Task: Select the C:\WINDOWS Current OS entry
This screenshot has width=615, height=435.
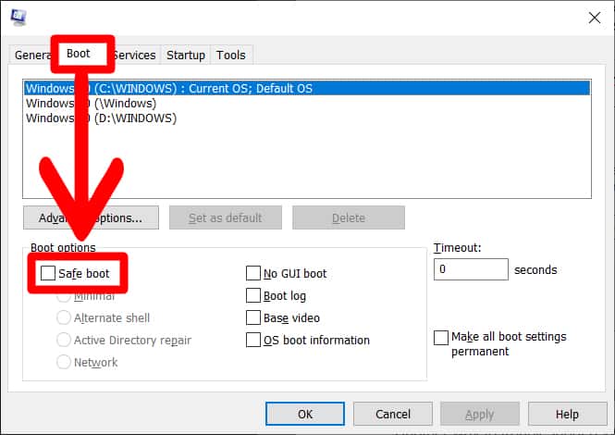Action: coord(169,88)
